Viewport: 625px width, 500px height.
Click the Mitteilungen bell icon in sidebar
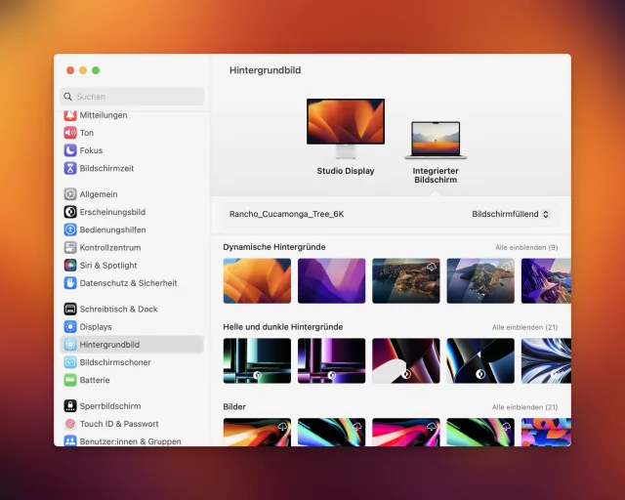click(x=70, y=115)
